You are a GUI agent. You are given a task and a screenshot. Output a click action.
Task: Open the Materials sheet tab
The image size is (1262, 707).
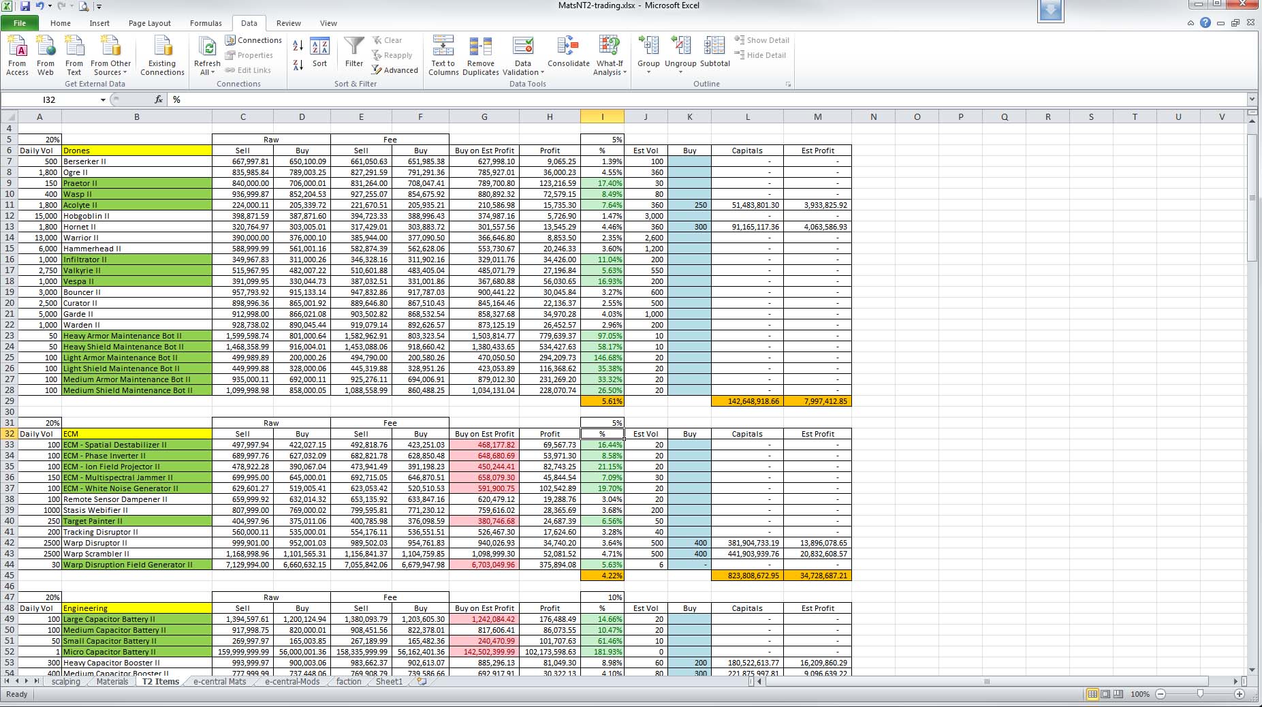tap(112, 681)
